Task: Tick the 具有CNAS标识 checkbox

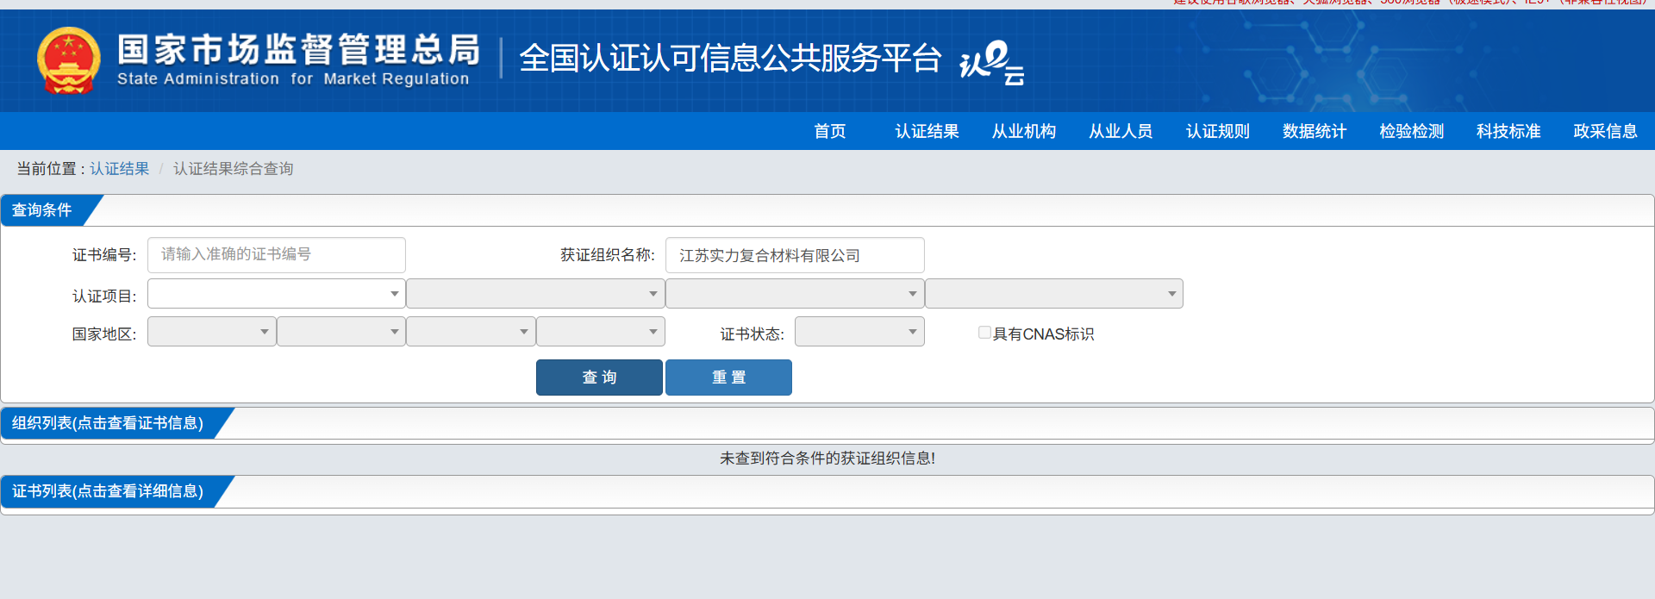Action: (x=984, y=333)
